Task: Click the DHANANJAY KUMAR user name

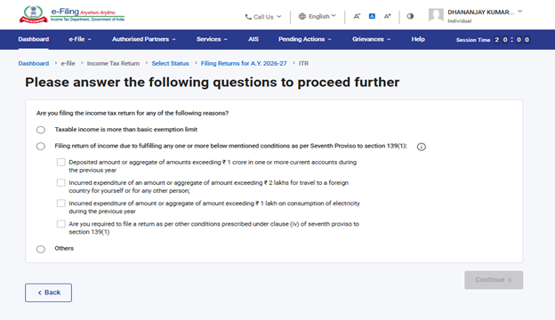Action: coord(480,12)
